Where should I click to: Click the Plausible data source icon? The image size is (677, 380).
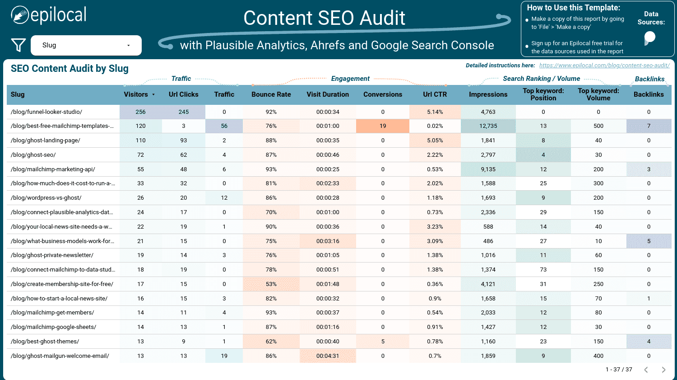[650, 38]
